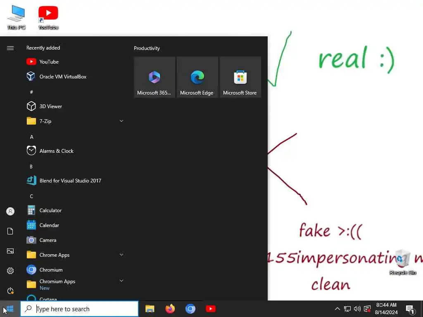
Task: Open the Chrome Apps folder entry
Action: [75, 255]
